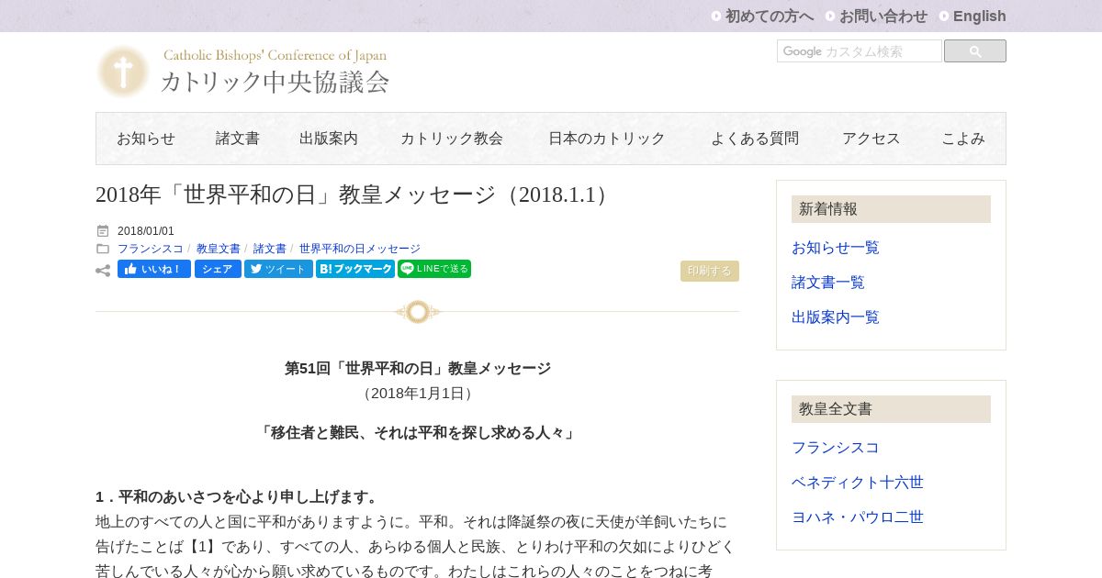Like the page with Facebook いいね button
This screenshot has width=1102, height=578.
coord(154,269)
